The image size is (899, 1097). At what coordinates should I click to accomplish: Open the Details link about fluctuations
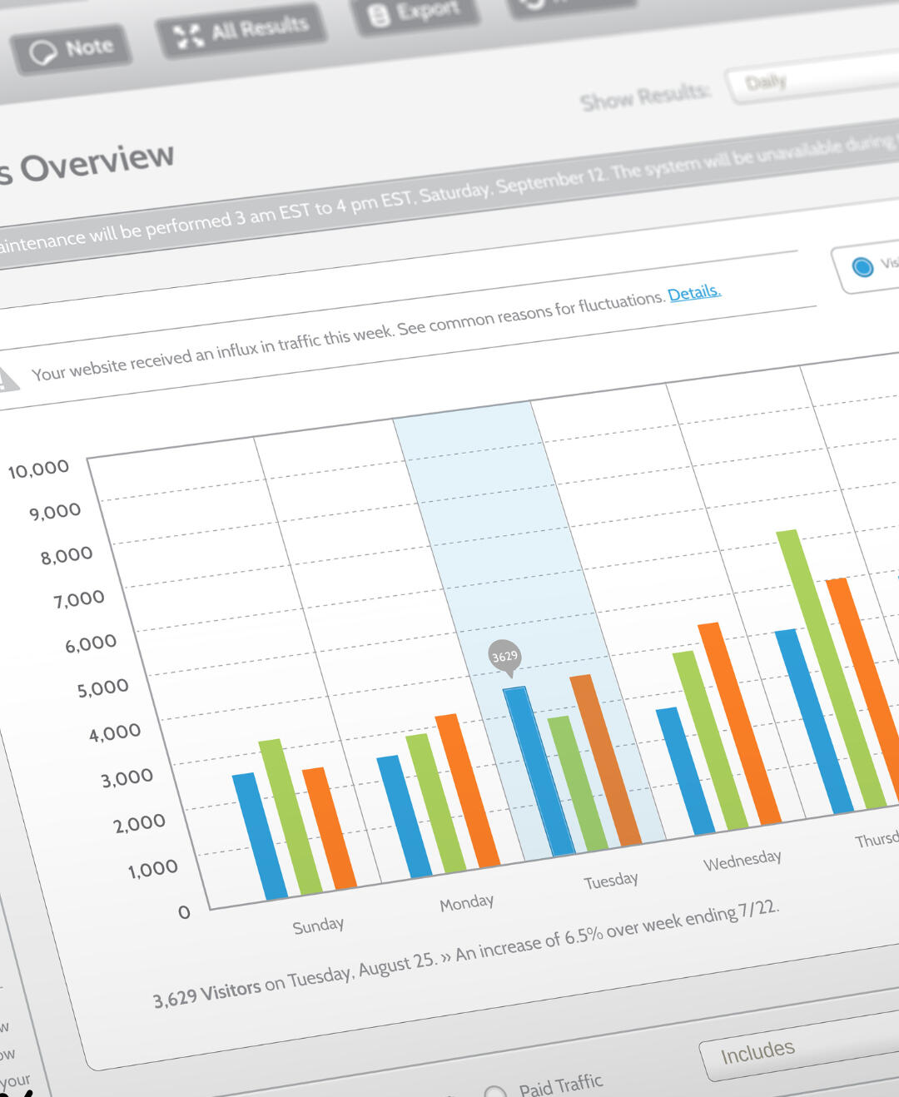693,293
